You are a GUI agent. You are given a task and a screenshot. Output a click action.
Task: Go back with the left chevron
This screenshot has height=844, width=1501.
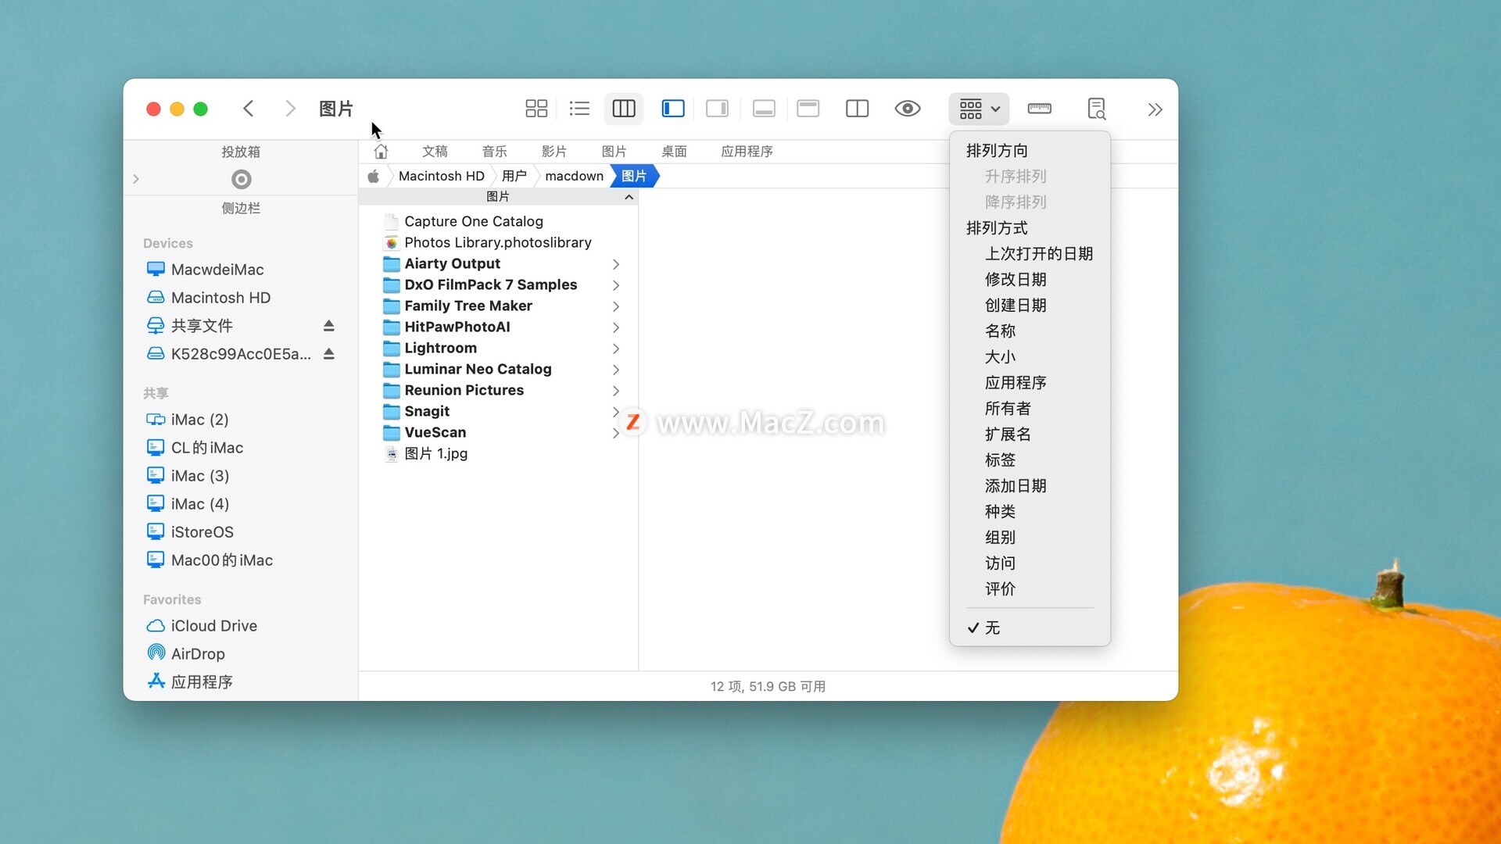249,109
